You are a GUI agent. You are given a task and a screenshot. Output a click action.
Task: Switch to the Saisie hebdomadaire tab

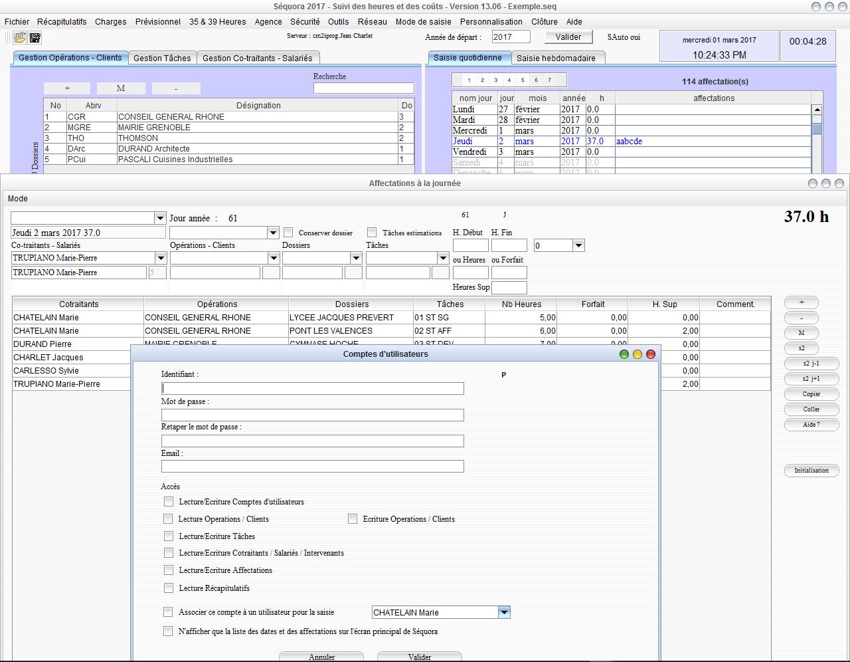coord(558,57)
